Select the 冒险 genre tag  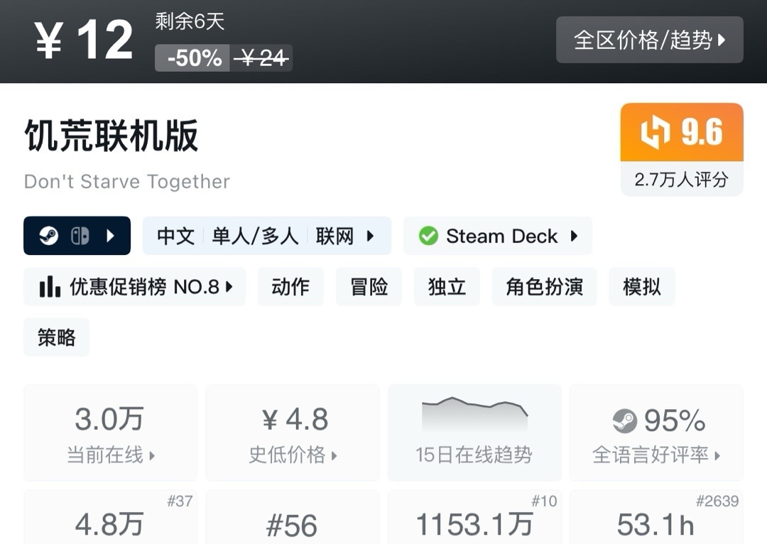coord(369,286)
